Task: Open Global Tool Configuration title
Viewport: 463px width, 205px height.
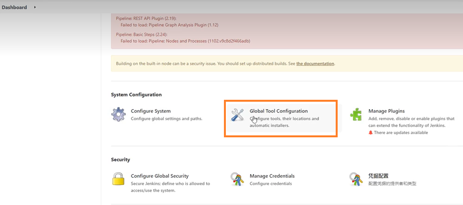Action: click(x=279, y=111)
